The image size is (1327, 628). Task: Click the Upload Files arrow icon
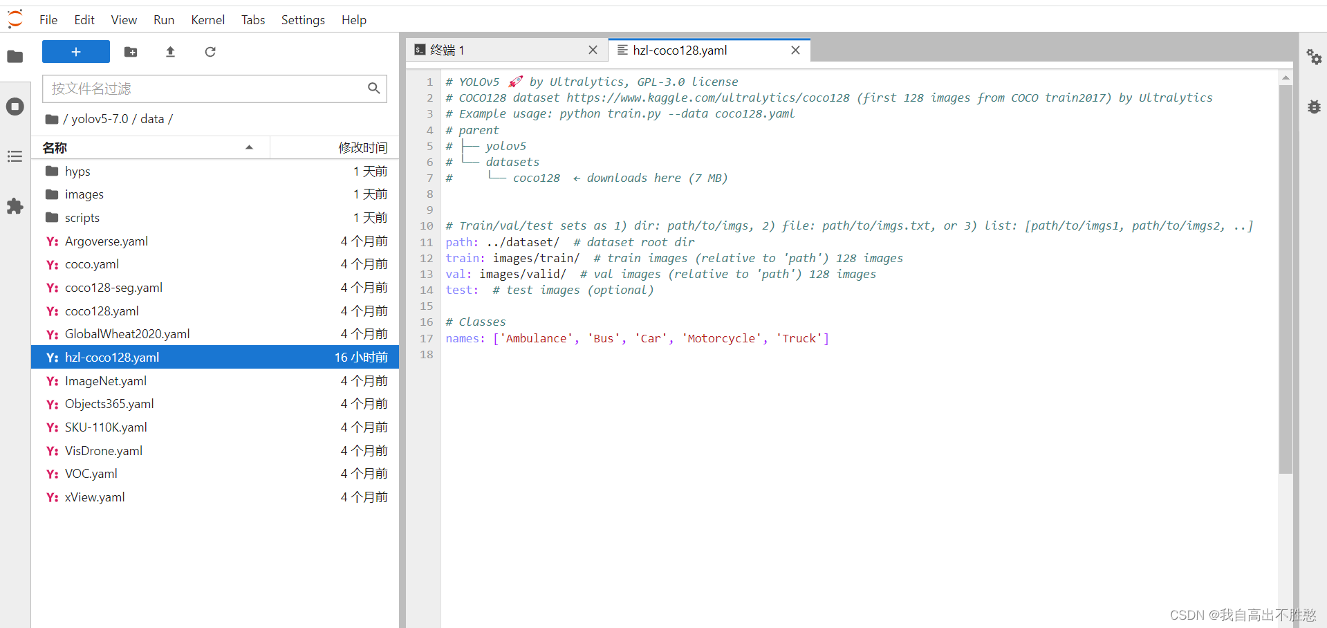170,52
